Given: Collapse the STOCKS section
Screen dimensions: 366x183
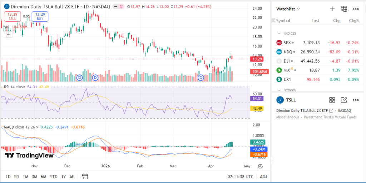Looking at the screenshot, I should (279, 90).
